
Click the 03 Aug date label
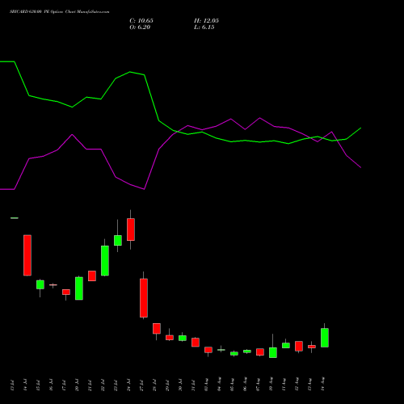click(x=206, y=385)
